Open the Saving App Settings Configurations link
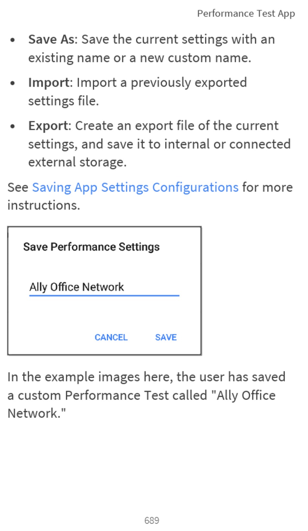The image size is (308, 531). (x=135, y=187)
